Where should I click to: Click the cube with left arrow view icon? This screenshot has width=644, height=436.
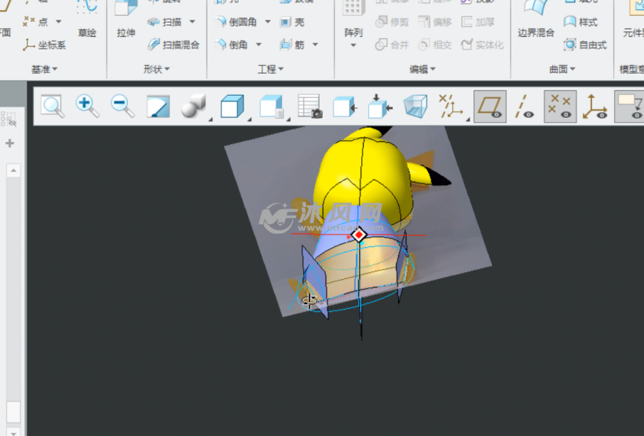tap(345, 107)
